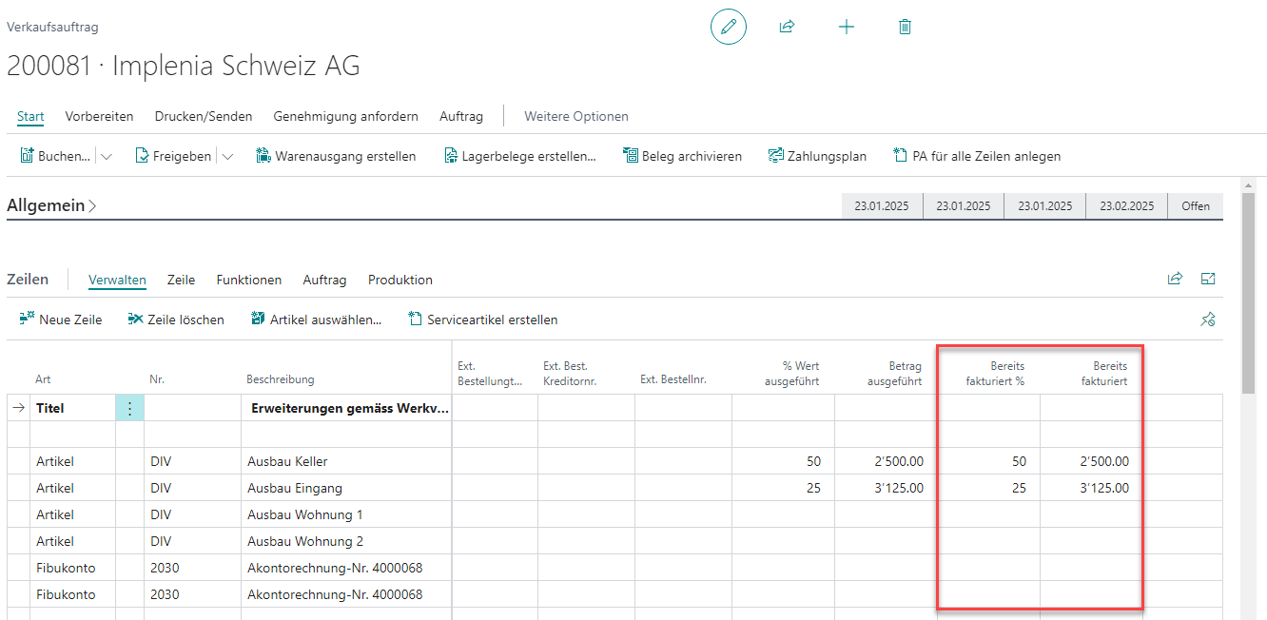Click Freigeben release action

point(173,156)
